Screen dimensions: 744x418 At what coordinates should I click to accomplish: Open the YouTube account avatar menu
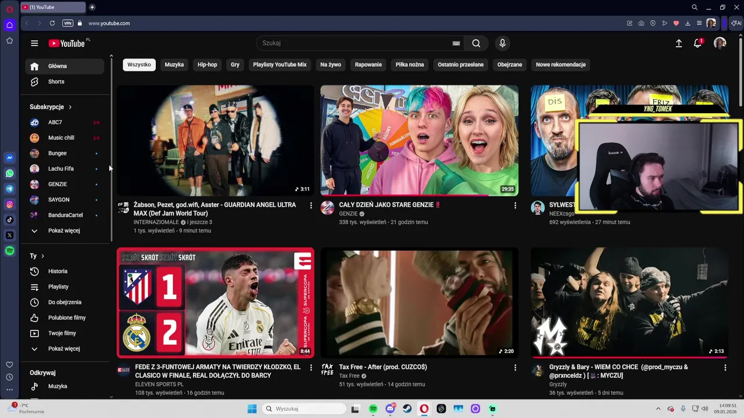(720, 43)
